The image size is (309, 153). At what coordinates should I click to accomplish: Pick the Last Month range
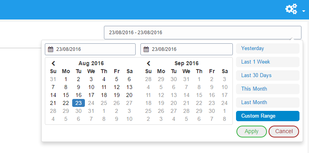pyautogui.click(x=268, y=103)
